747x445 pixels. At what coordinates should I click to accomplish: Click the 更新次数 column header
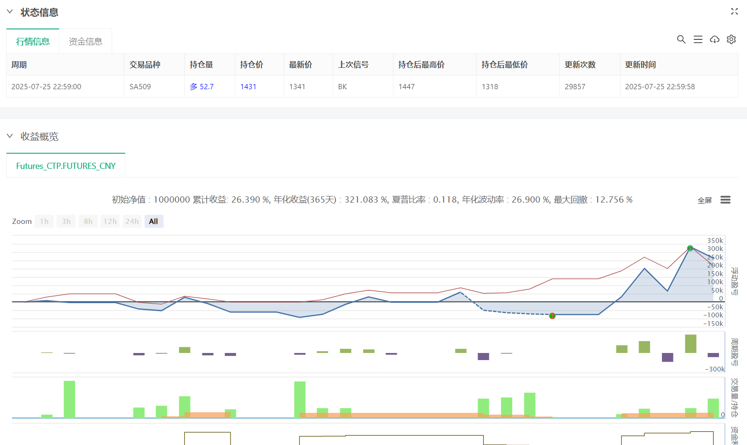[x=590, y=65]
